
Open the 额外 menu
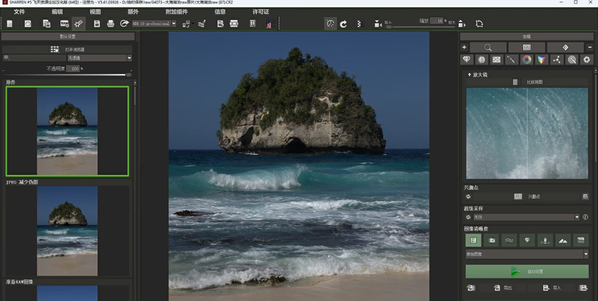point(133,12)
